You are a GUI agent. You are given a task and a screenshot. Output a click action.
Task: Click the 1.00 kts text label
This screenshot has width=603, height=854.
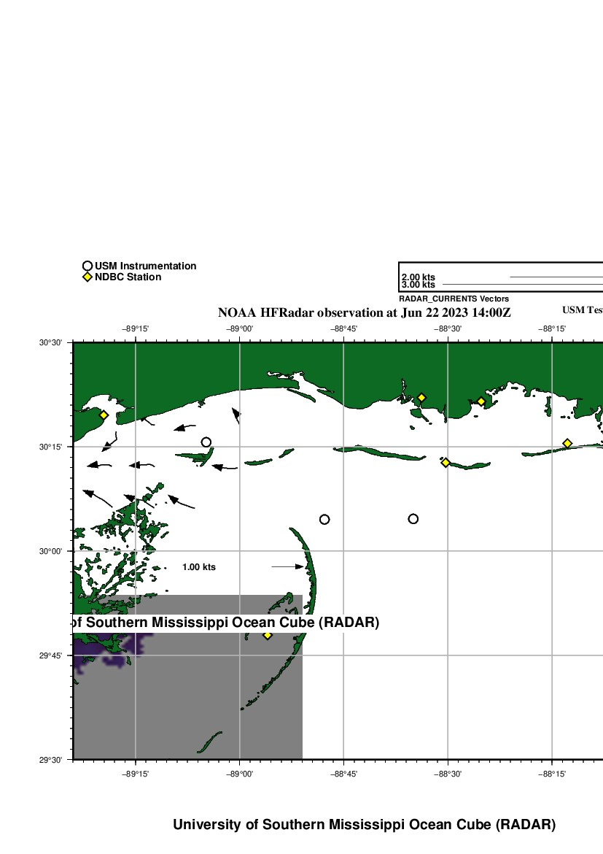(199, 567)
